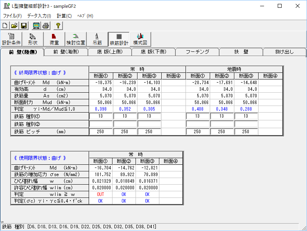Click 鉄筋種別① field for 常時 断面③
This screenshot has width=307, height=231.
(x=149, y=116)
